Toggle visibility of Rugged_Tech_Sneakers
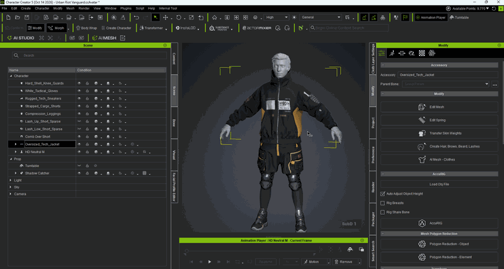This screenshot has height=269, width=504. coord(79,98)
